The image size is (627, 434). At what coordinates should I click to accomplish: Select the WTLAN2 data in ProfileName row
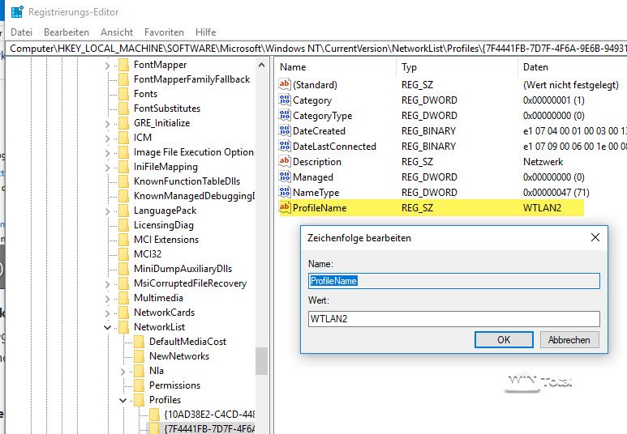542,207
